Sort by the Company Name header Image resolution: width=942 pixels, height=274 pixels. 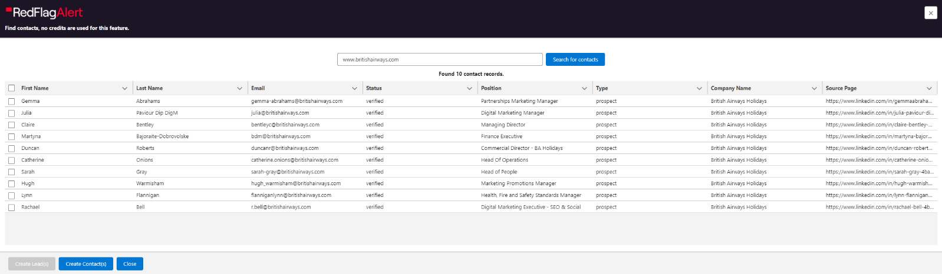click(731, 88)
